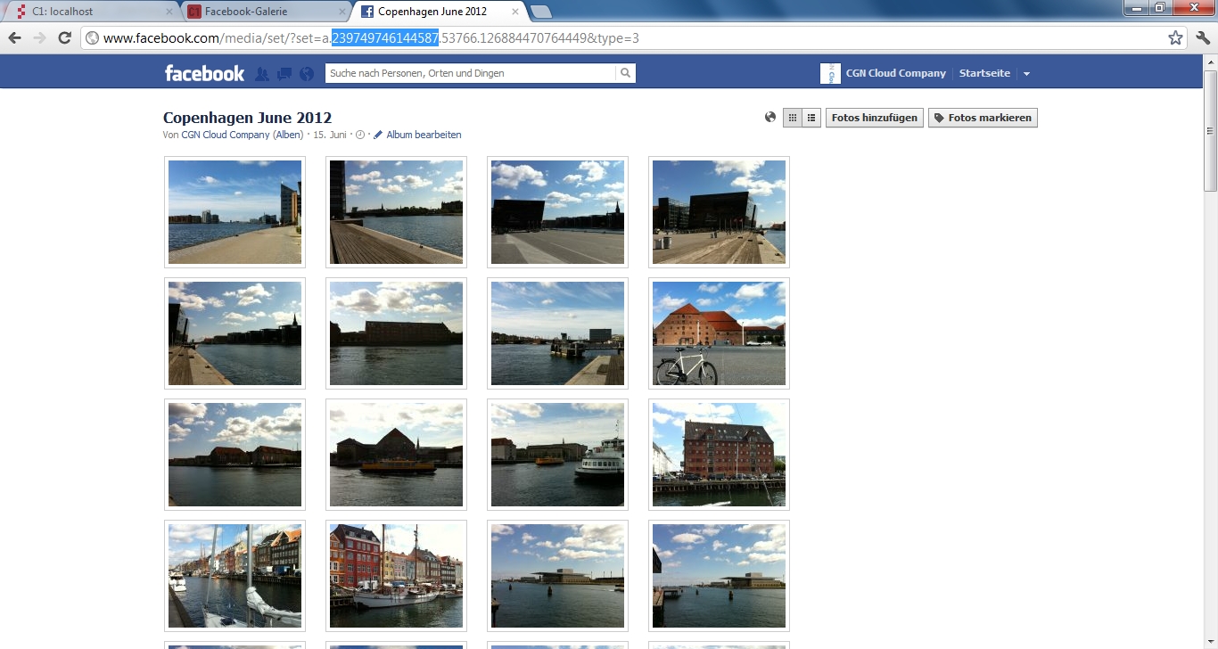Reload the page
This screenshot has height=649, width=1218.
[64, 37]
